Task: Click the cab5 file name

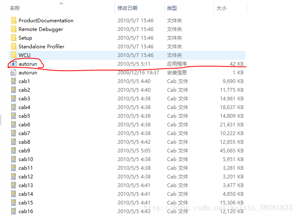Action: pos(24,116)
